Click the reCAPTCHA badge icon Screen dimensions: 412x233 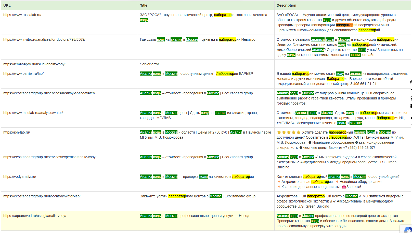pyautogui.click(x=408, y=229)
